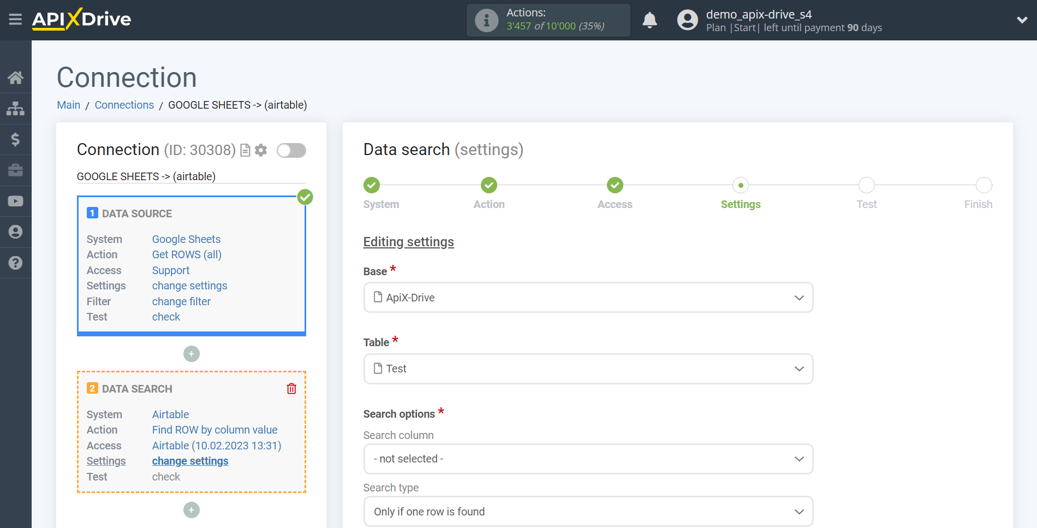Click the DATA SOURCE block title
The height and width of the screenshot is (528, 1037).
pyautogui.click(x=137, y=213)
